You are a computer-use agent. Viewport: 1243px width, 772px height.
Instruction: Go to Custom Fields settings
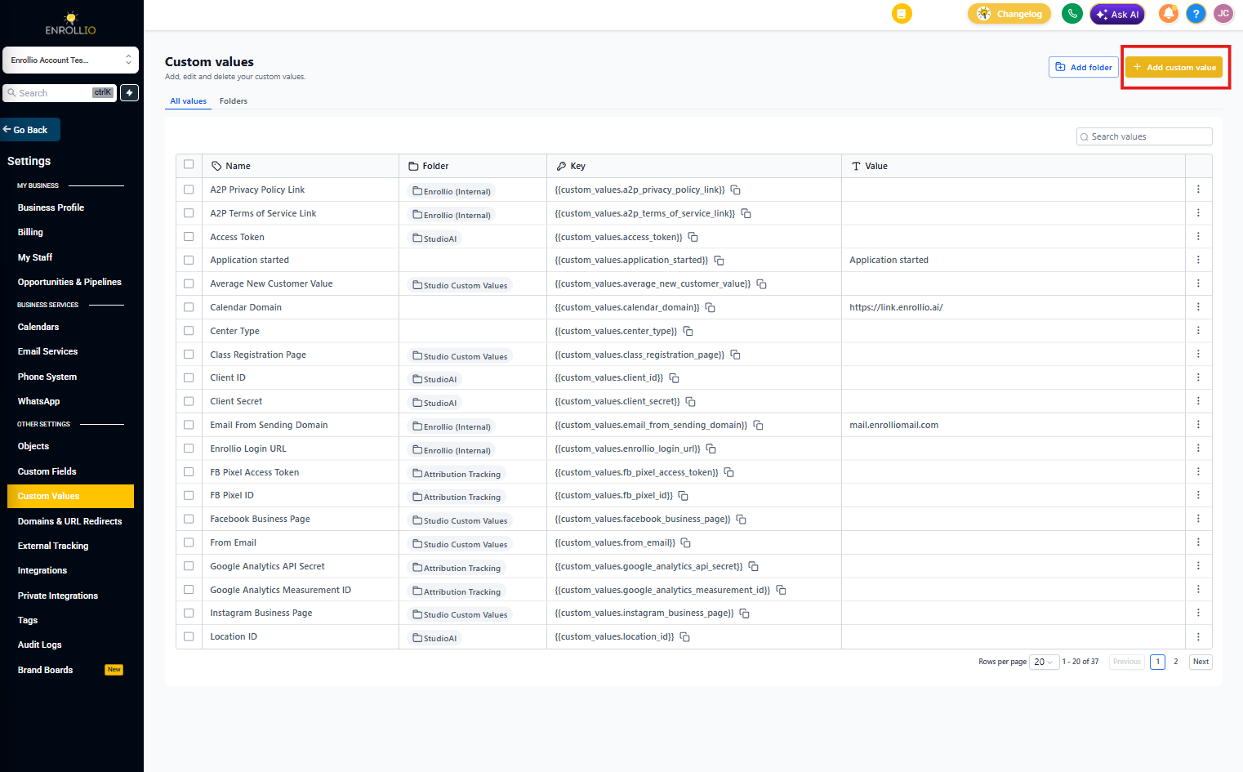47,471
